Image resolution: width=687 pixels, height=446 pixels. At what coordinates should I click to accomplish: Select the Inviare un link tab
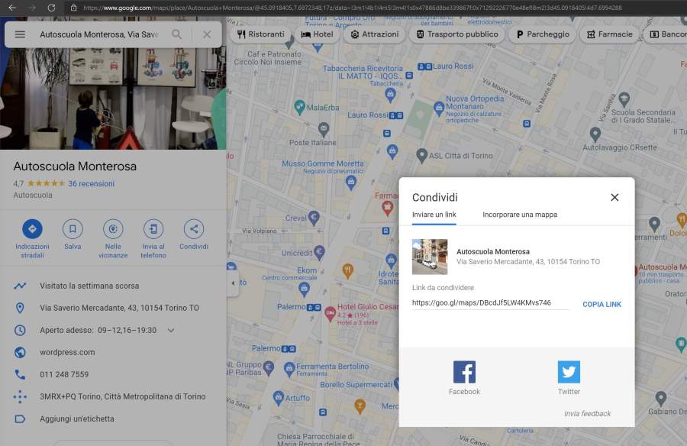pyautogui.click(x=434, y=215)
